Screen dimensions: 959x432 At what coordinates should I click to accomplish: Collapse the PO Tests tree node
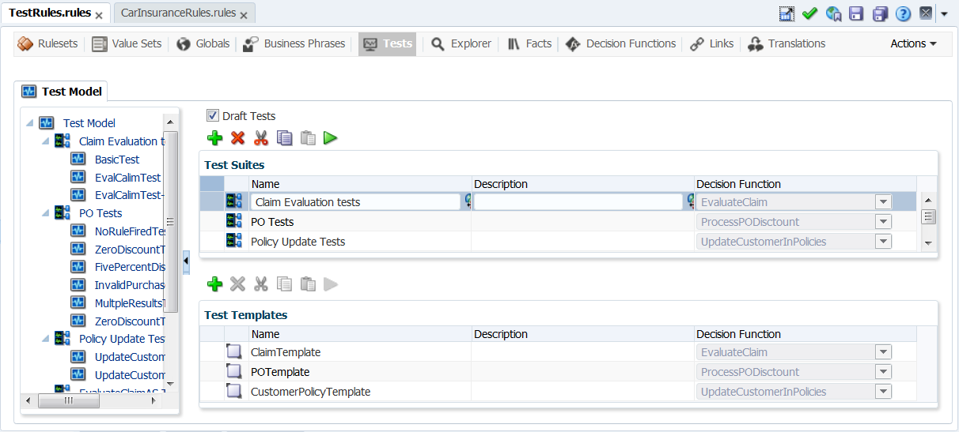[45, 212]
